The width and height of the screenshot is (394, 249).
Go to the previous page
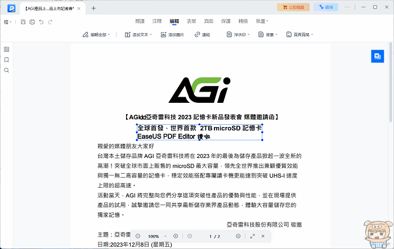pos(190,236)
